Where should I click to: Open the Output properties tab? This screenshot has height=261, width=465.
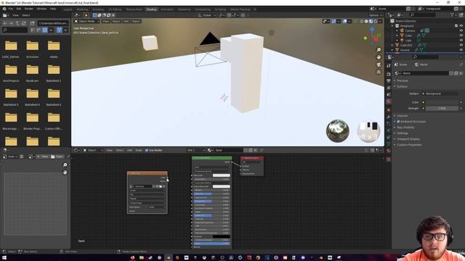389,80
